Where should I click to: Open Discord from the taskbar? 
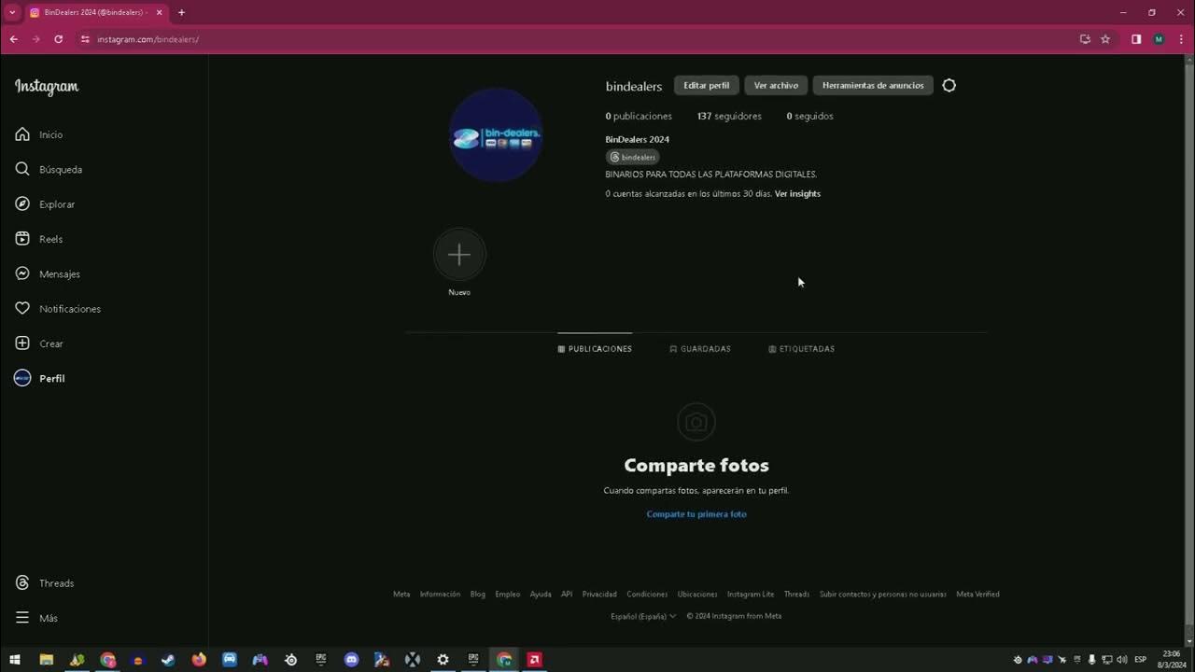[x=351, y=659]
